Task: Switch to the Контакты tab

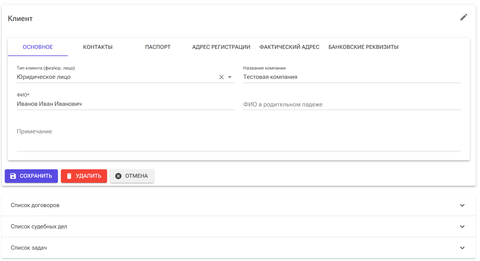Action: 98,47
